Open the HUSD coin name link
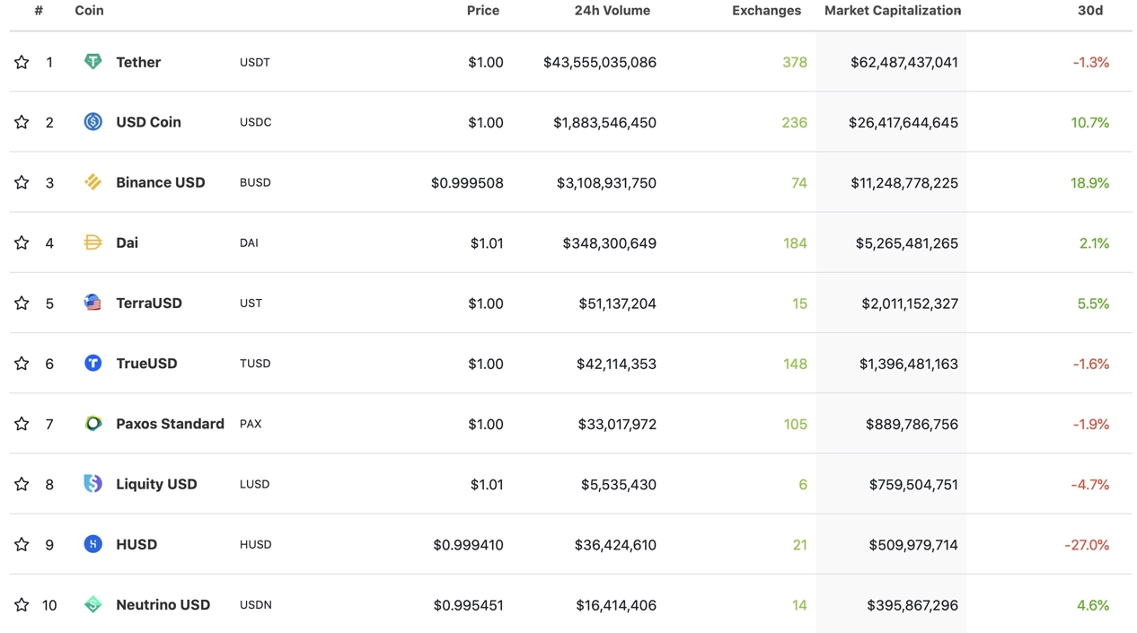The height and width of the screenshot is (633, 1137). (x=137, y=544)
